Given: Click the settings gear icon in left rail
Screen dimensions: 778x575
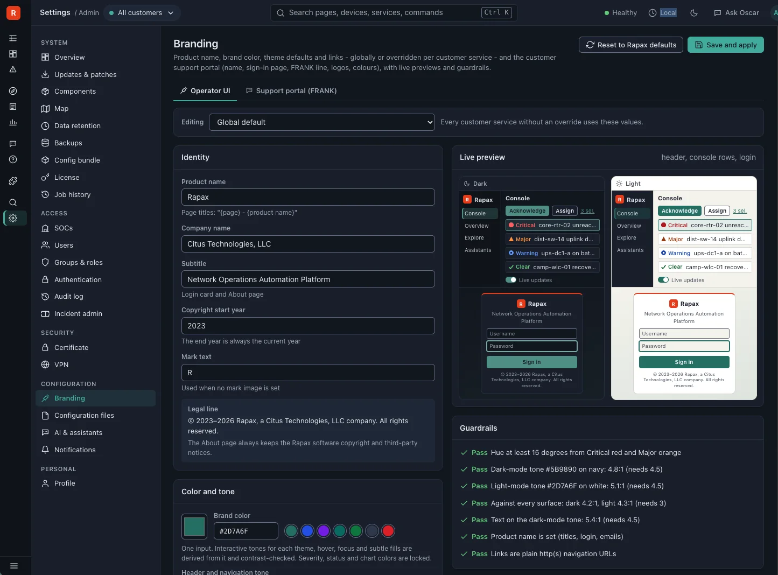Looking at the screenshot, I should (13, 218).
